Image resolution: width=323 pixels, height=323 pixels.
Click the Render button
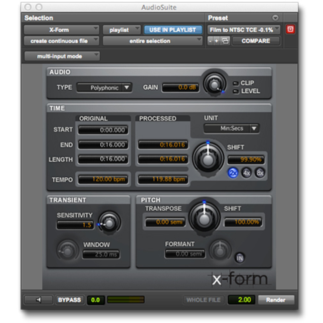pos(276,300)
